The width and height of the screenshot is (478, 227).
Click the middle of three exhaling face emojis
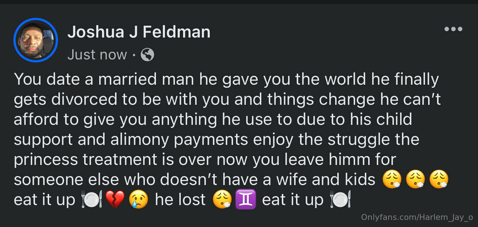(x=415, y=180)
